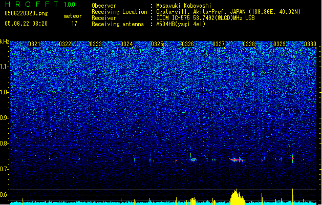Click the antenna A504HB(yagi 4el) text
The width and height of the screenshot is (322, 205).
pyautogui.click(x=181, y=24)
